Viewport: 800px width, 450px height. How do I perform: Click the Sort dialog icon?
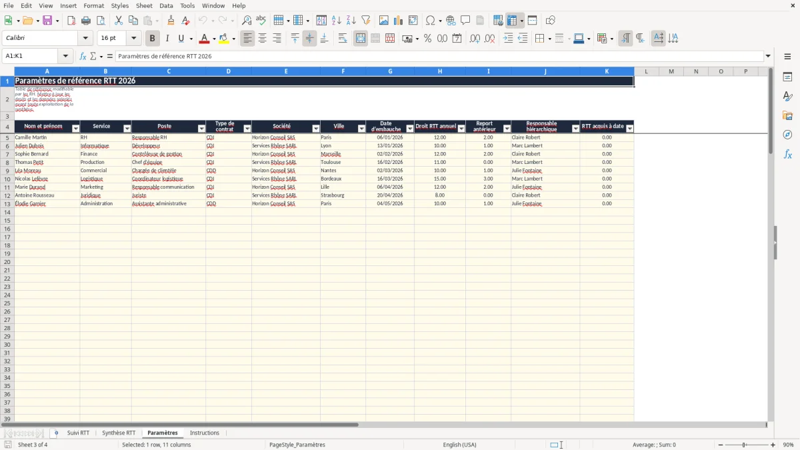[x=321, y=21]
